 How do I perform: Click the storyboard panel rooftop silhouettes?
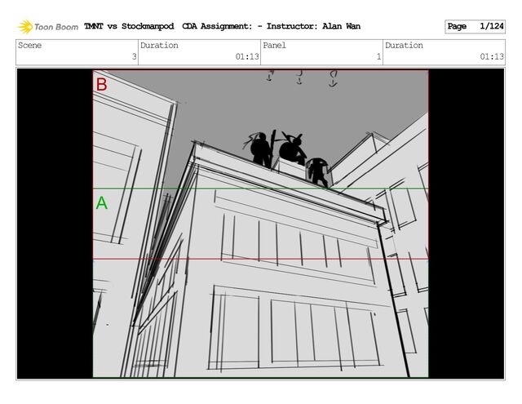click(x=288, y=158)
